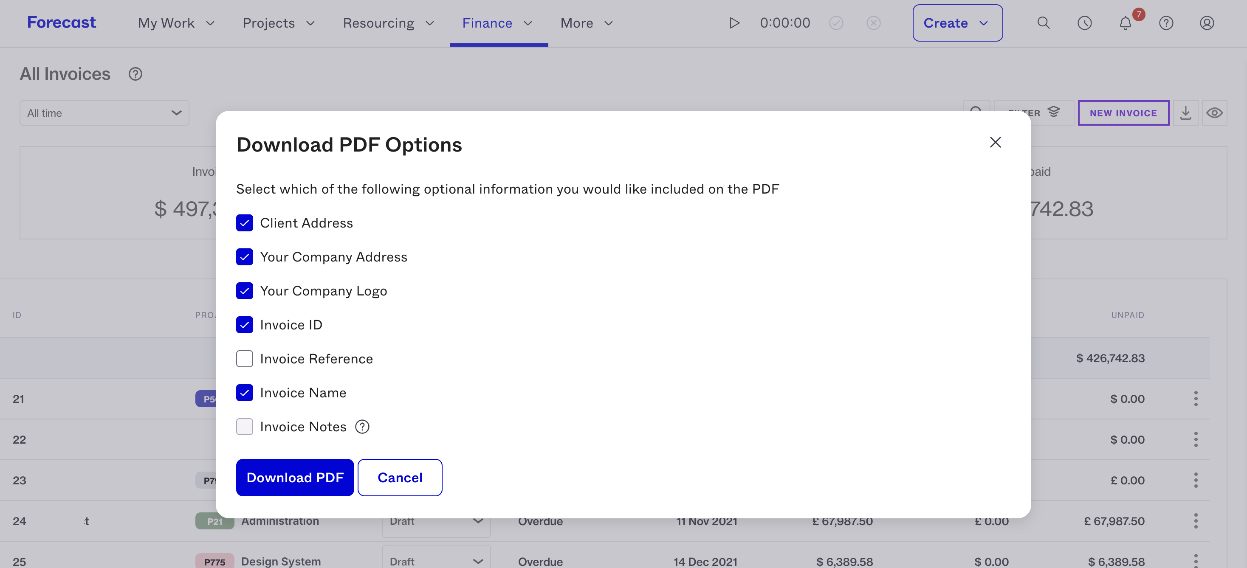The width and height of the screenshot is (1247, 568).
Task: Click the $ 426,742.83 unpaid total
Action: (x=1110, y=358)
